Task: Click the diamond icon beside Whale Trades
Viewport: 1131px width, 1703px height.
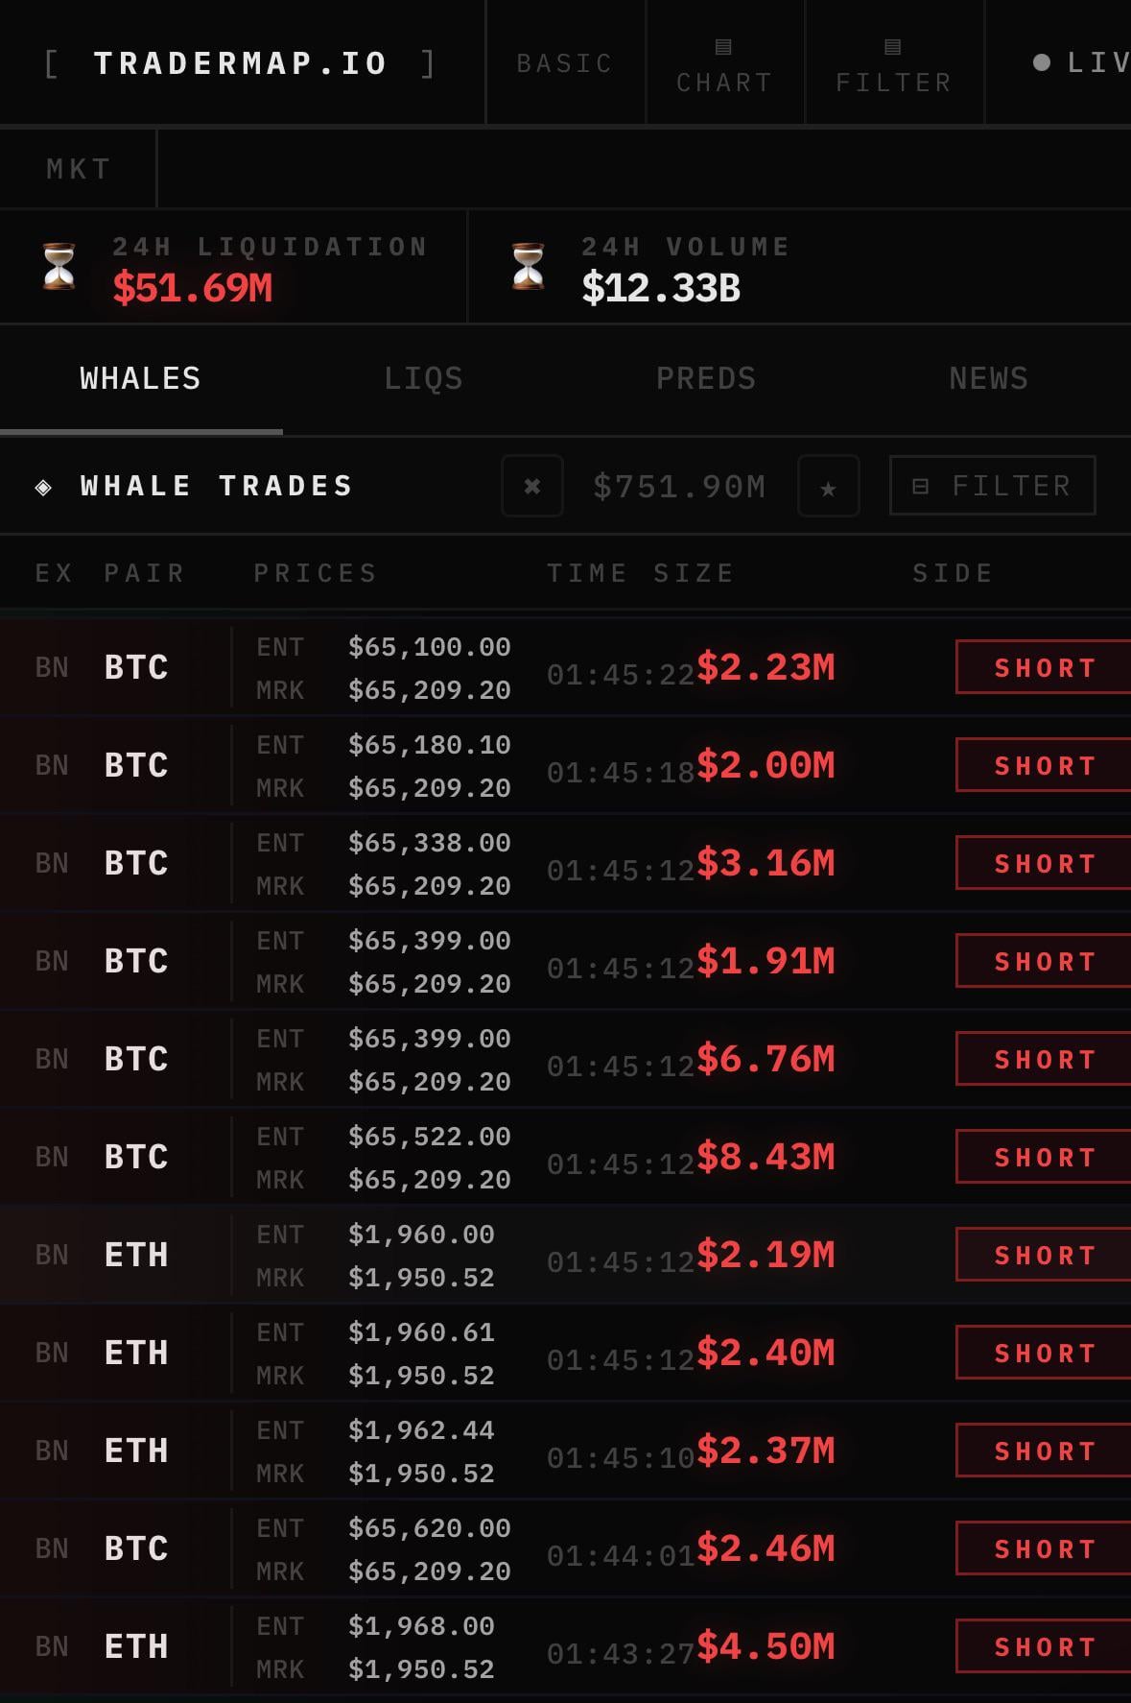Action: pyautogui.click(x=43, y=488)
